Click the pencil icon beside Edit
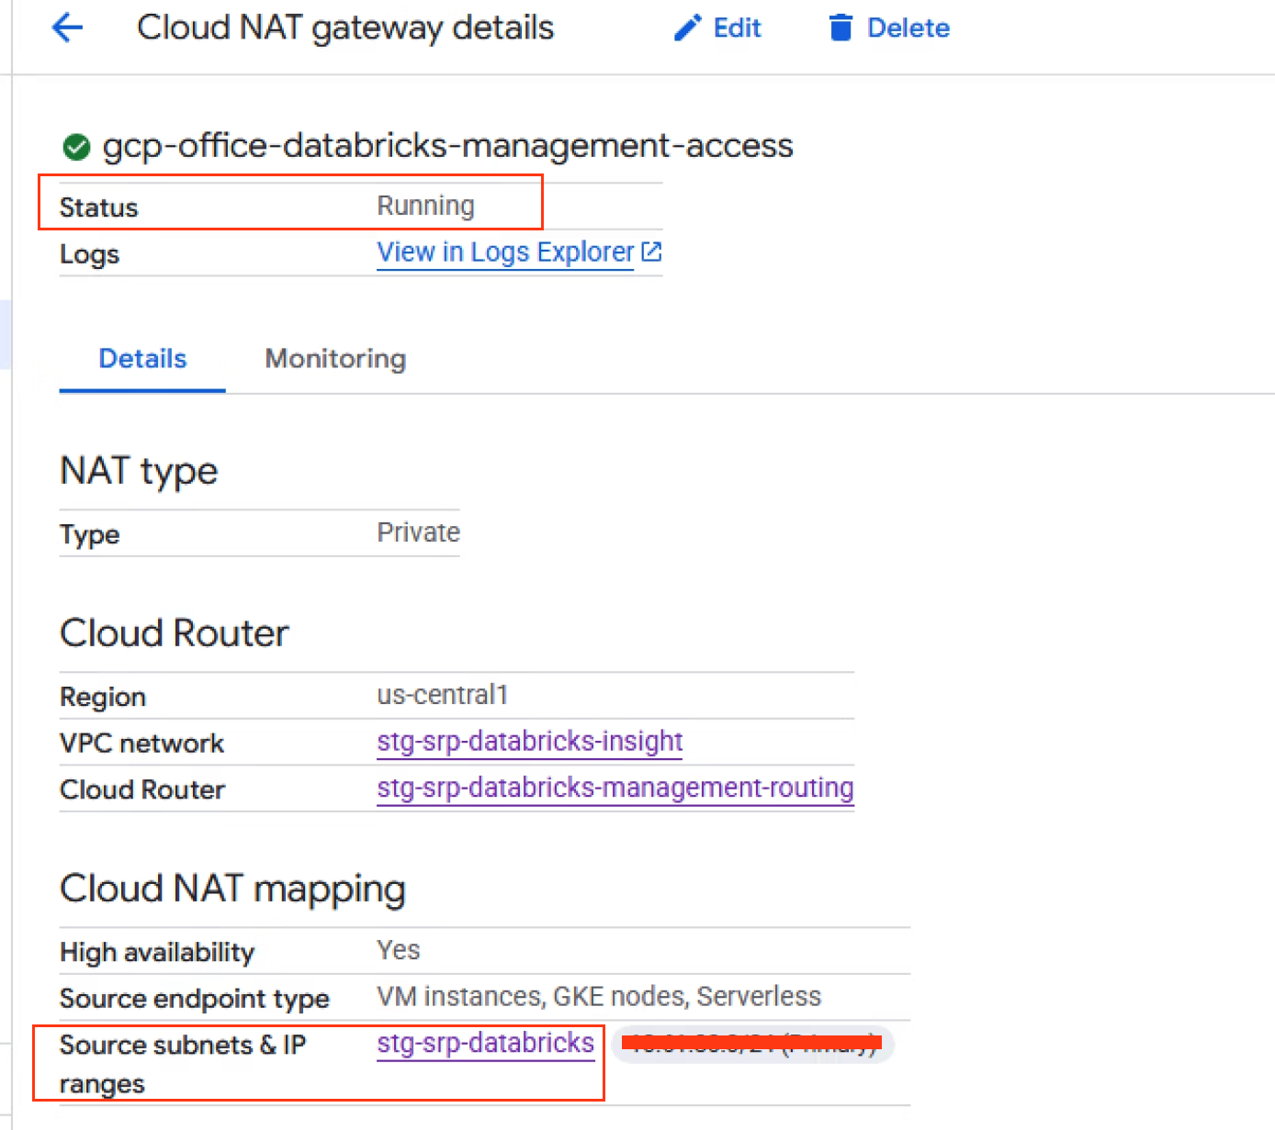This screenshot has height=1130, width=1275. point(687,28)
